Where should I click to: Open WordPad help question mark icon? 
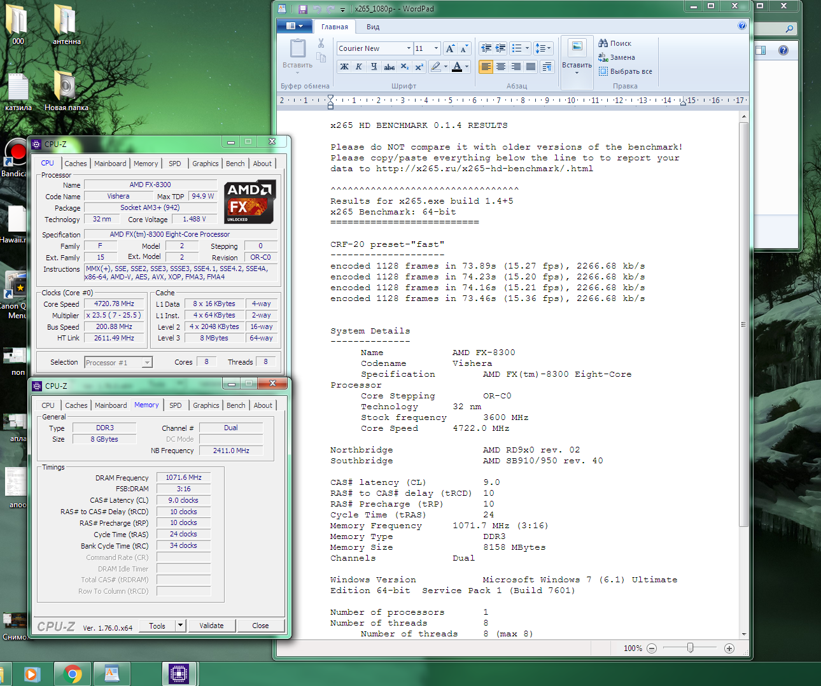(x=741, y=26)
